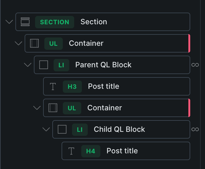Collapse the top UL Container
205x169 pixels.
pyautogui.click(x=18, y=43)
